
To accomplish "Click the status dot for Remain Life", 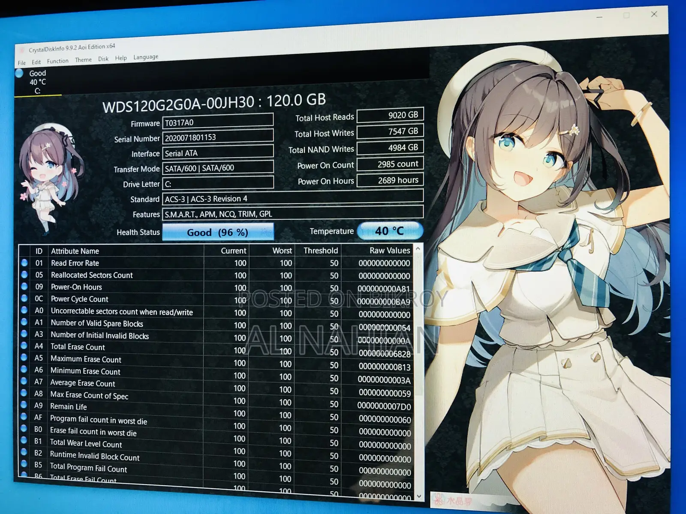I will coord(24,405).
